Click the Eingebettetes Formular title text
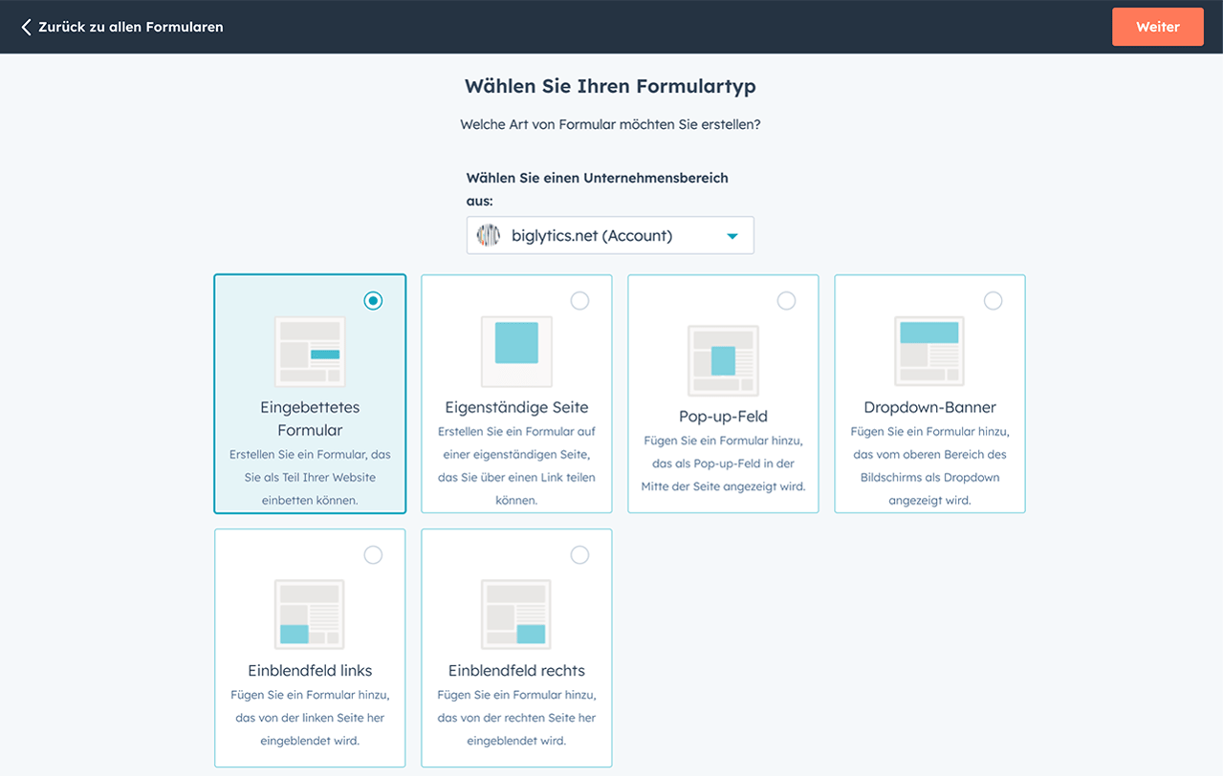 [x=310, y=419]
